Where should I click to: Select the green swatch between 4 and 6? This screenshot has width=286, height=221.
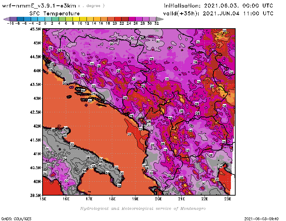pos(62,19)
